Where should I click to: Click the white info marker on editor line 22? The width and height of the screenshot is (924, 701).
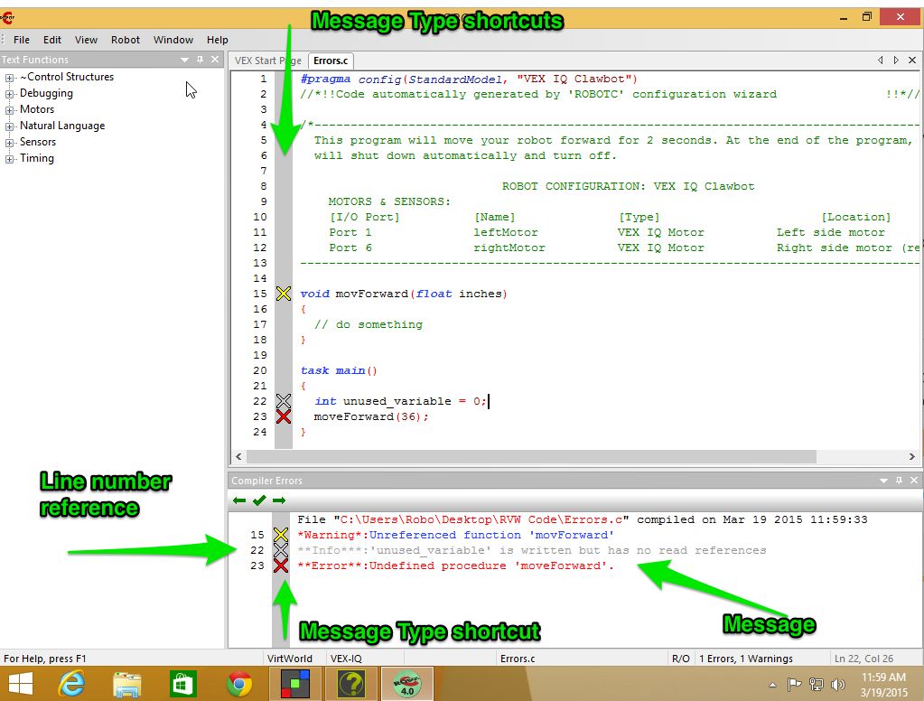[284, 401]
